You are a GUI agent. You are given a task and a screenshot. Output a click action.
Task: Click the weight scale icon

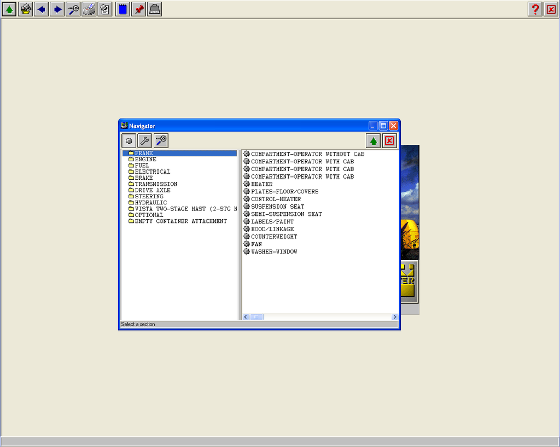155,9
